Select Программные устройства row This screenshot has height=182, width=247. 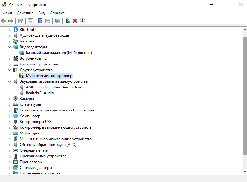(x=43, y=156)
